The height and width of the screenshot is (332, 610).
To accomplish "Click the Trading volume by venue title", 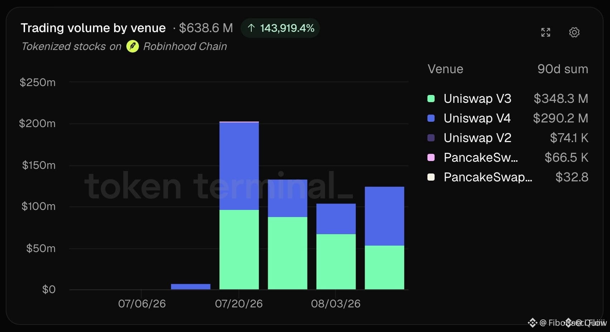I will click(x=93, y=28).
